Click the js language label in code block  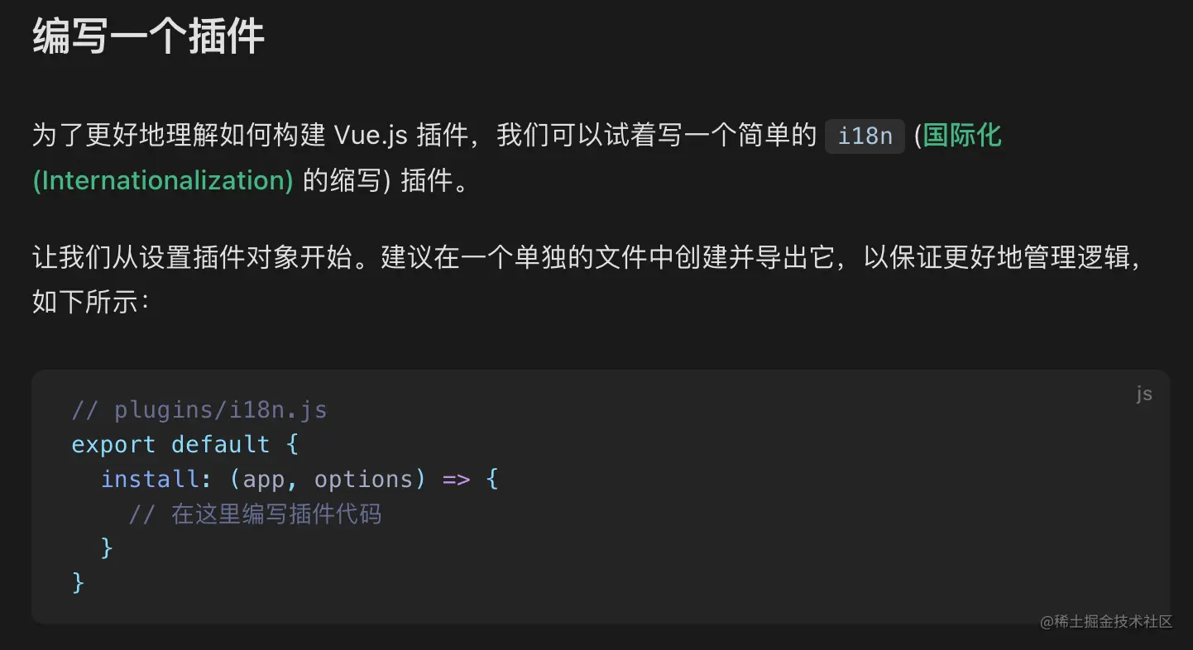tap(1144, 394)
